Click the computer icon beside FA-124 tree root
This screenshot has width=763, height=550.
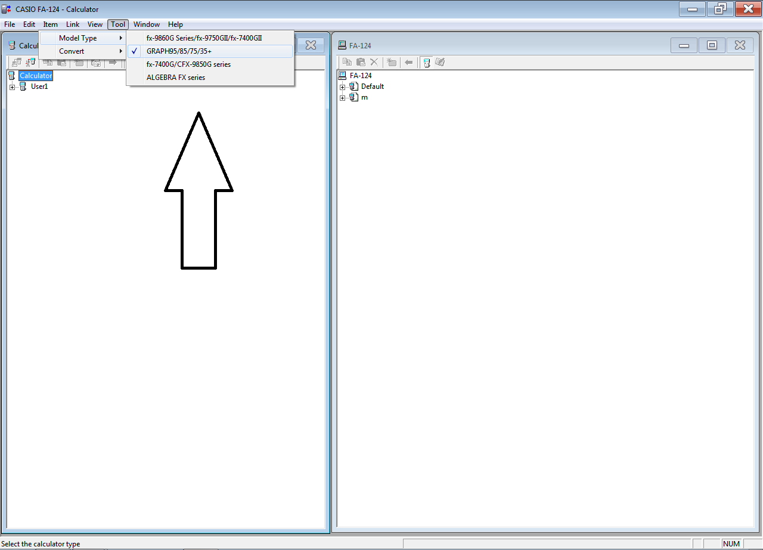[x=342, y=75]
